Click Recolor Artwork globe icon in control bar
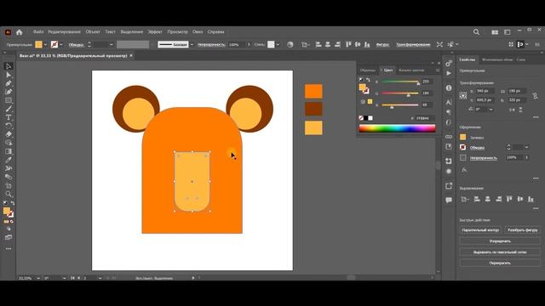Screen dimensions: 545x306 (x=290, y=44)
